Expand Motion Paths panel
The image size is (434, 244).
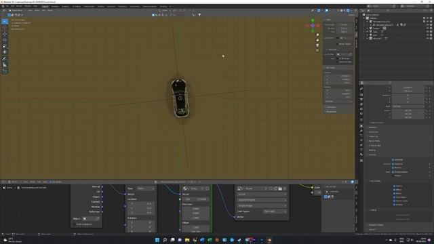(x=374, y=141)
